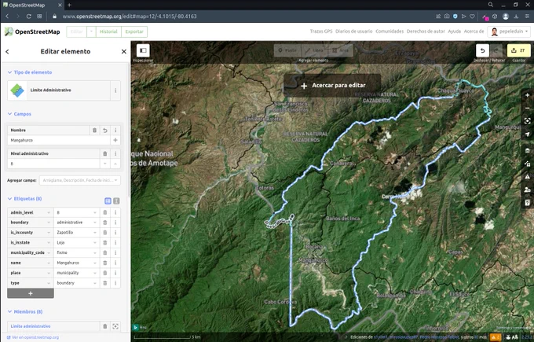
Task: Select the Límite Administrativo preset button
Action: 59,90
